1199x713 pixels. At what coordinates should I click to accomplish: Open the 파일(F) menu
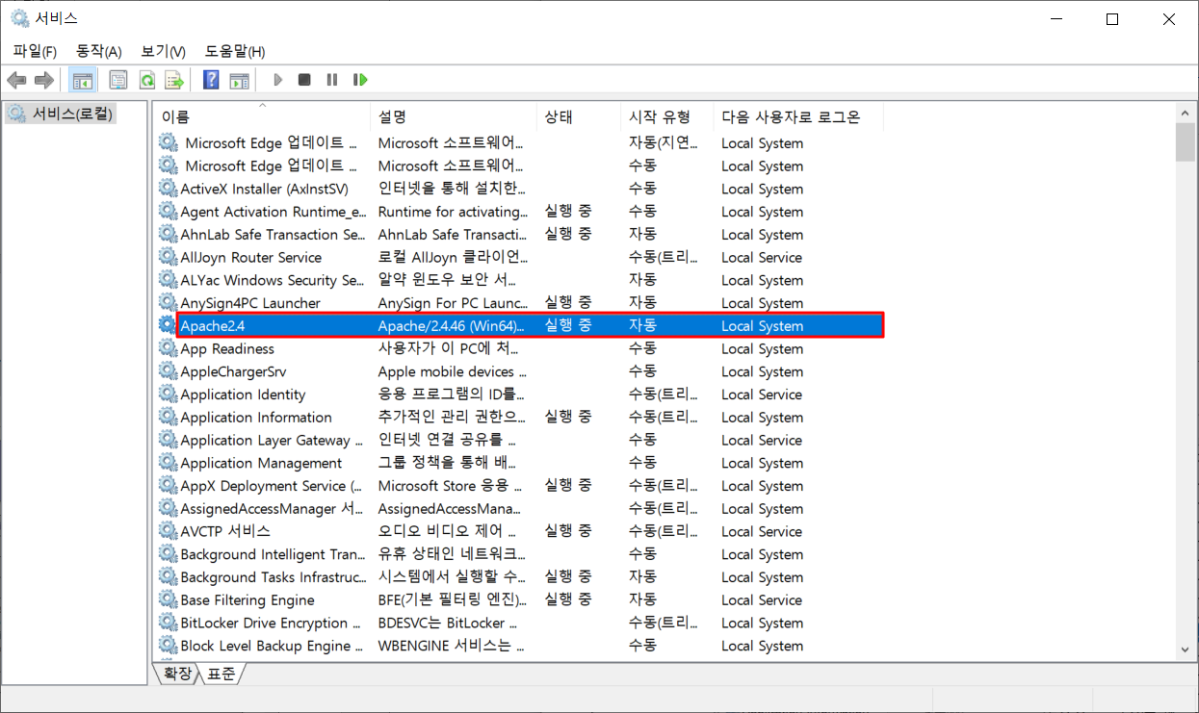35,51
